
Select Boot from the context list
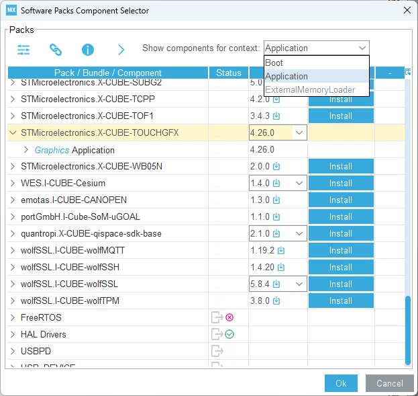[317, 63]
